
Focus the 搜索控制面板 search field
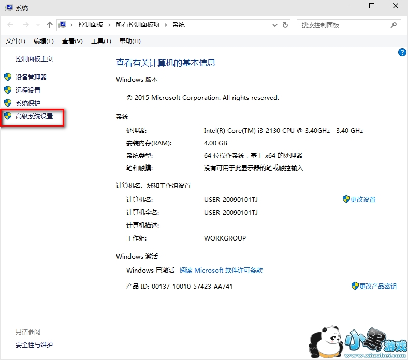[348, 25]
